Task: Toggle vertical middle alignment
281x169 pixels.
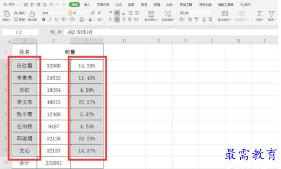Action: pos(117,12)
